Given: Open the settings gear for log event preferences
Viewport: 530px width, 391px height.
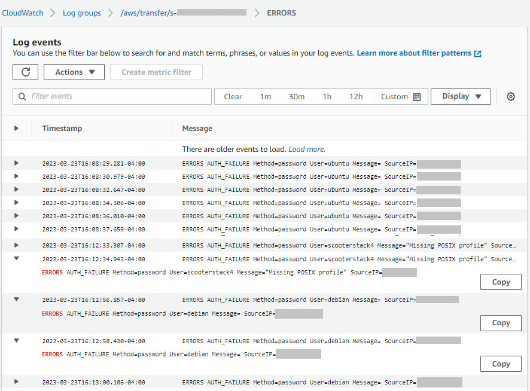Looking at the screenshot, I should [510, 96].
